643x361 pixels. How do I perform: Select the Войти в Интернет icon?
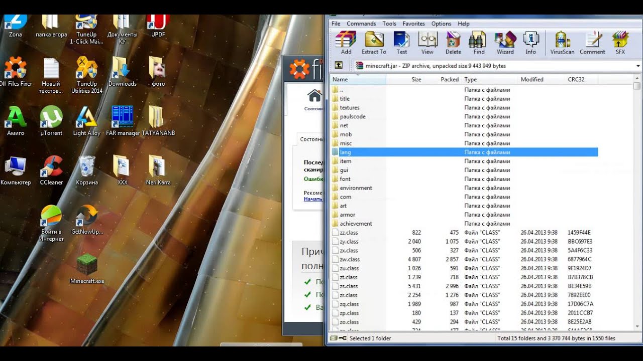[52, 224]
